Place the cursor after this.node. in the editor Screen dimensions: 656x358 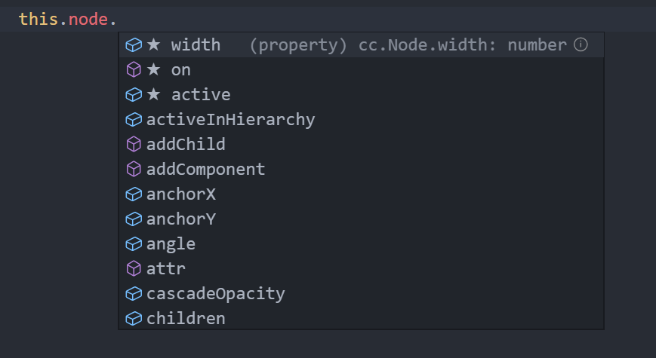click(117, 19)
